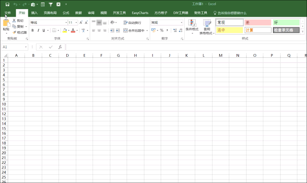Image resolution: width=307 pixels, height=183 pixels.
Task: Click column header A
Action: (x=16, y=55)
